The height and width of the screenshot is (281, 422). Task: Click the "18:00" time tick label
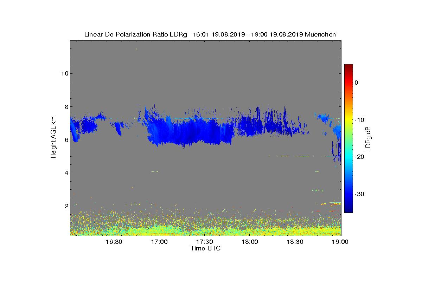pos(250,242)
